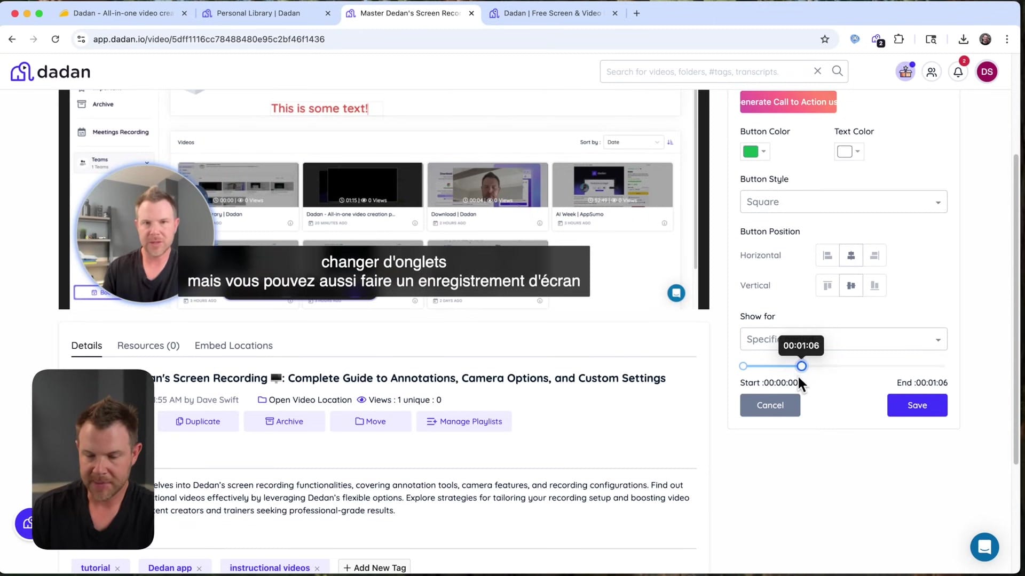Click the search magnifier icon
The width and height of the screenshot is (1025, 576).
point(837,71)
